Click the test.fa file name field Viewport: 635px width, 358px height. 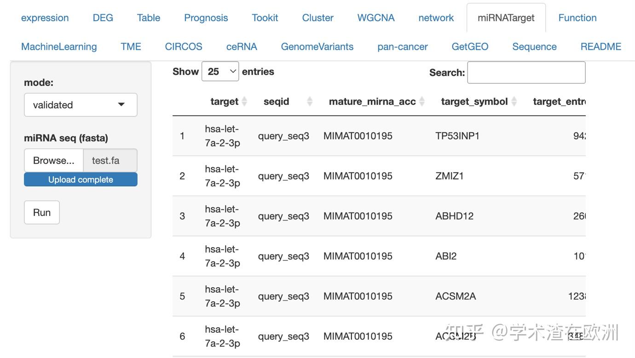[x=110, y=161]
